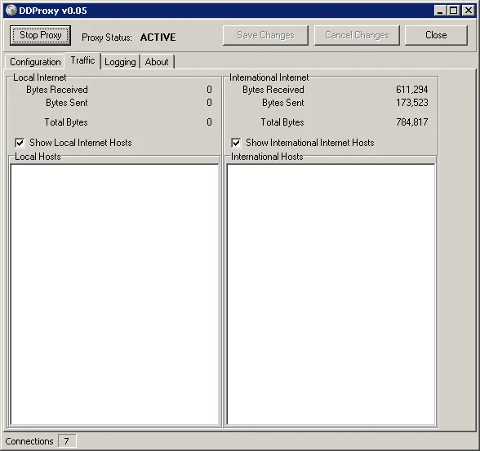
Task: Click International Bytes Sent value 173,523
Action: (411, 103)
